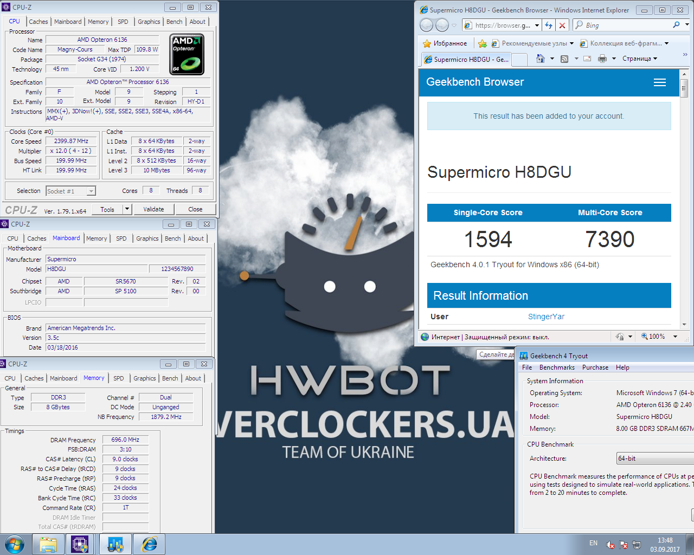
Task: Click the IE status bar security lock icon
Action: coord(620,337)
